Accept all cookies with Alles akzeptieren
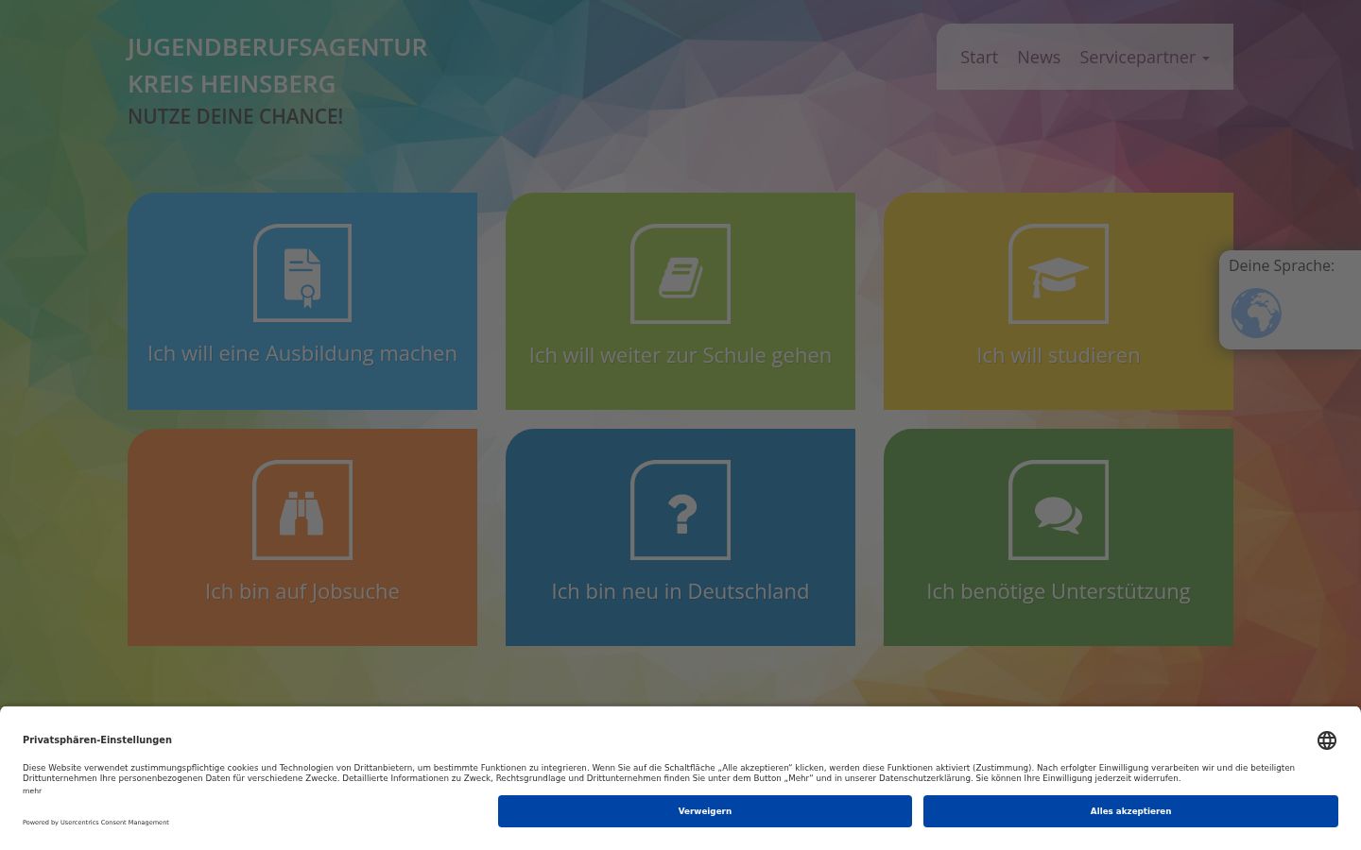Screen dimensions: 1361x850 pos(1130,811)
